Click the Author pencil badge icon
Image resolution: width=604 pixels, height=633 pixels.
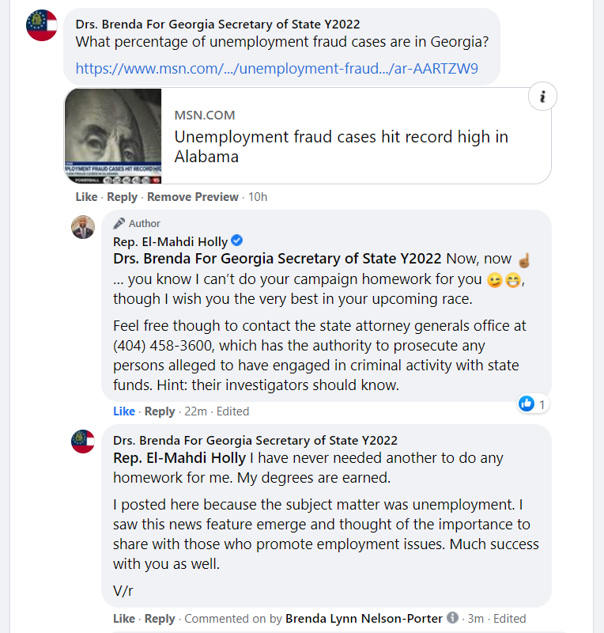(119, 223)
